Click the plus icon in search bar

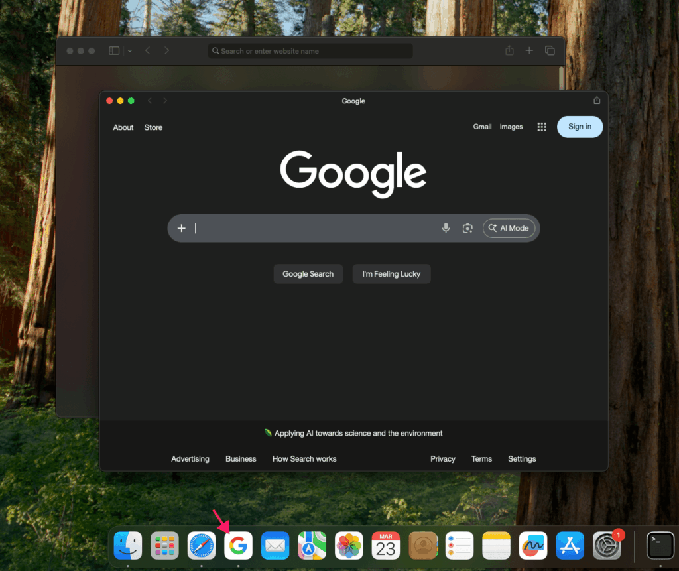pyautogui.click(x=182, y=228)
